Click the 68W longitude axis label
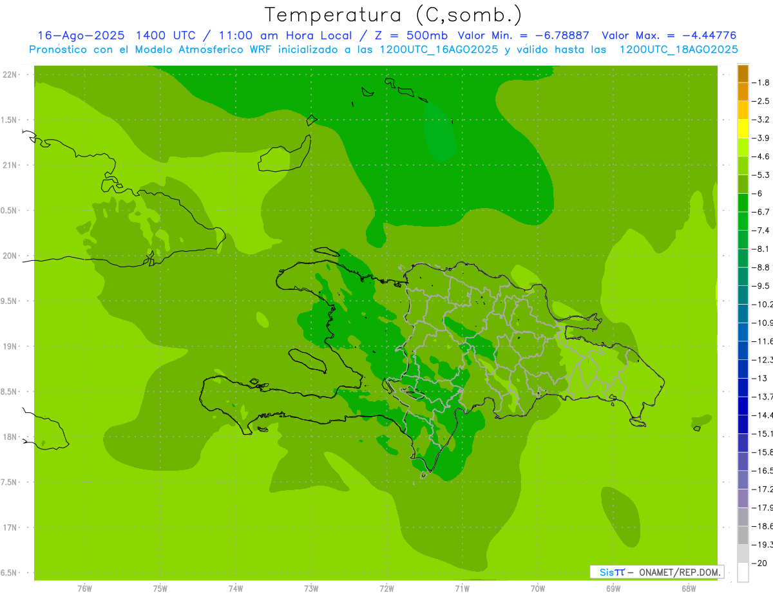This screenshot has height=597, width=773. [689, 589]
